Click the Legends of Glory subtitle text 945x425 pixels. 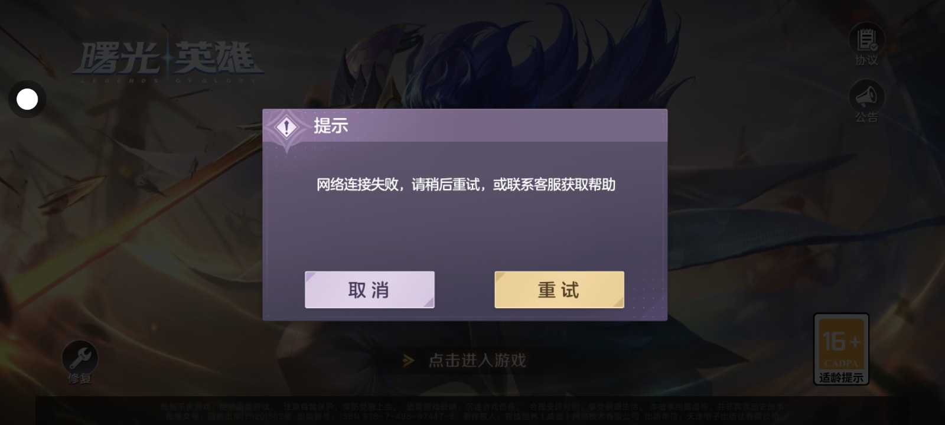[x=170, y=80]
